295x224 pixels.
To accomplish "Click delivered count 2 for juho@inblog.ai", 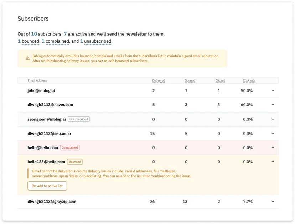I will (154, 91).
